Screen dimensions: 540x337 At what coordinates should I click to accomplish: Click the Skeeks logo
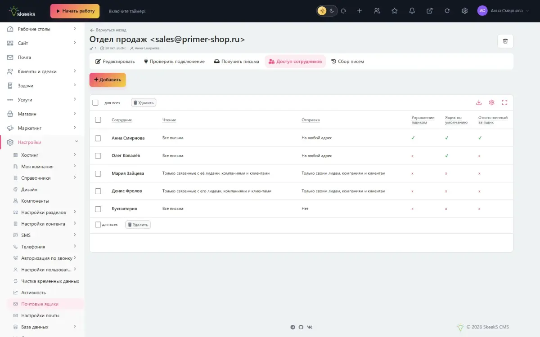(x=22, y=11)
